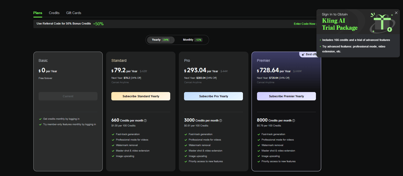Click the Free forever text

(45, 78)
